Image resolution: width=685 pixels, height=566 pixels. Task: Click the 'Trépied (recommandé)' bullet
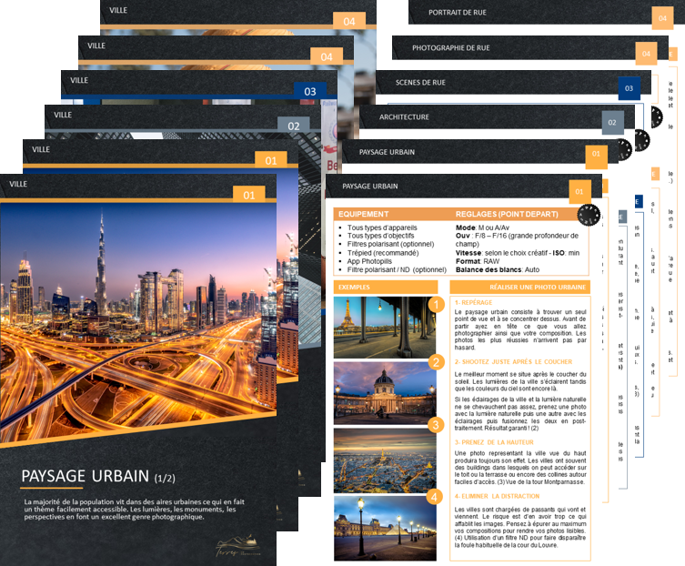tap(383, 253)
